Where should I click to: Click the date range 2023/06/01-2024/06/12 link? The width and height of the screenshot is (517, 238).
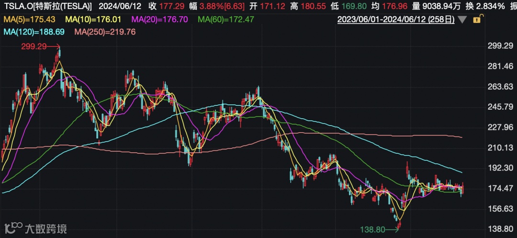(396, 20)
